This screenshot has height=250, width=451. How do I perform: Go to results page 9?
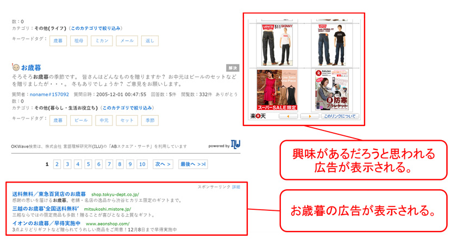(130, 164)
